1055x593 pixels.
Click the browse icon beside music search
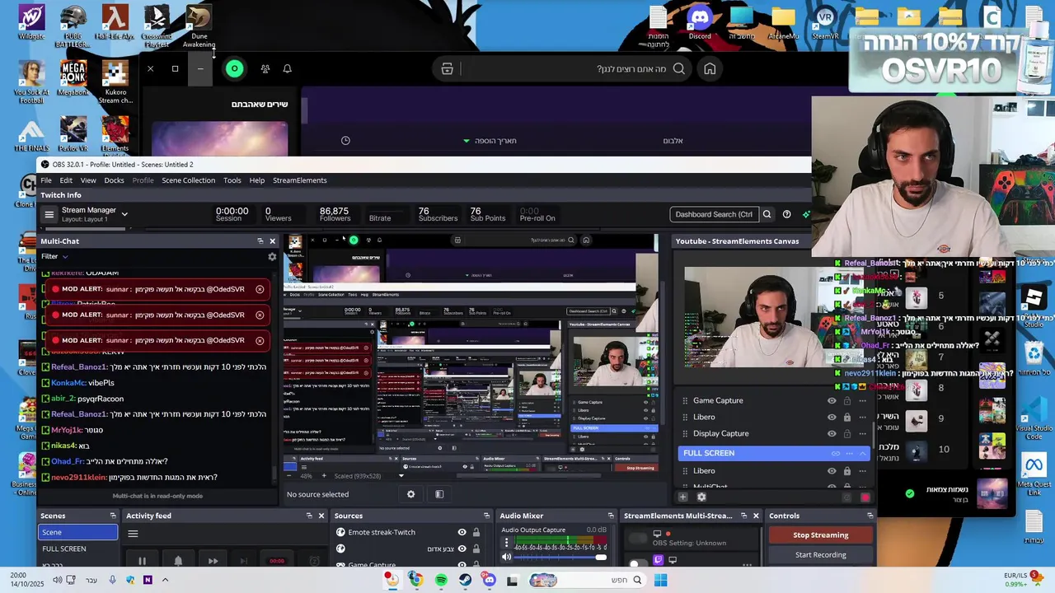pos(447,69)
